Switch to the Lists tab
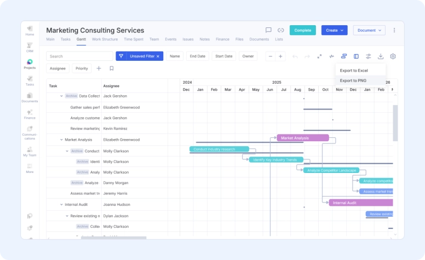Image resolution: width=425 pixels, height=260 pixels. (279, 39)
